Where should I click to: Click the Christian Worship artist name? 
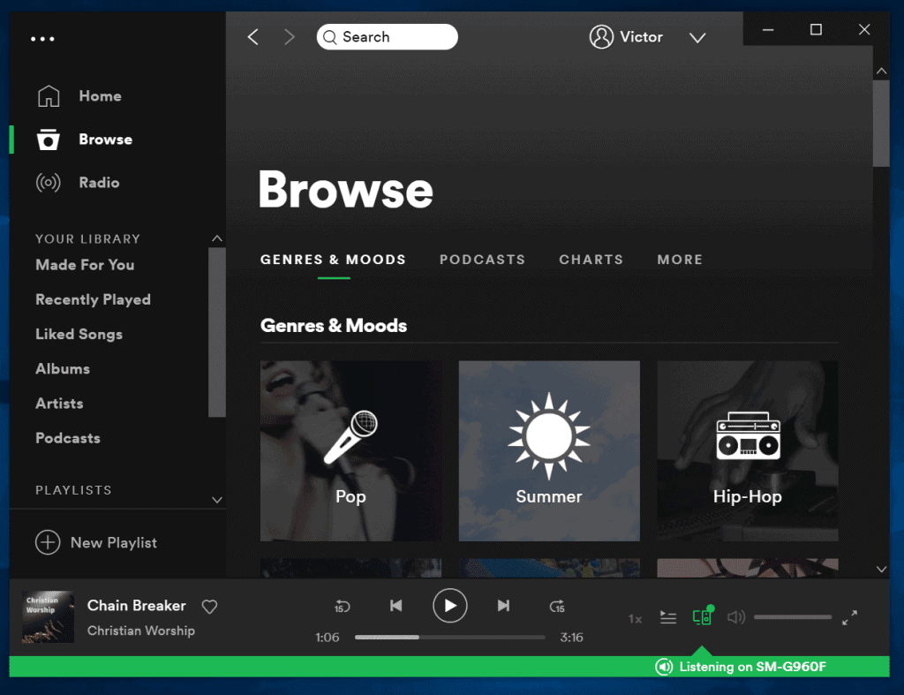pyautogui.click(x=140, y=631)
